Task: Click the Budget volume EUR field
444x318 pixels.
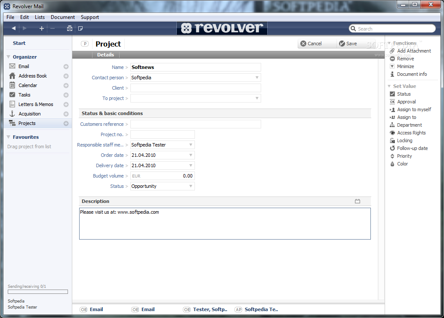Action: click(x=162, y=176)
